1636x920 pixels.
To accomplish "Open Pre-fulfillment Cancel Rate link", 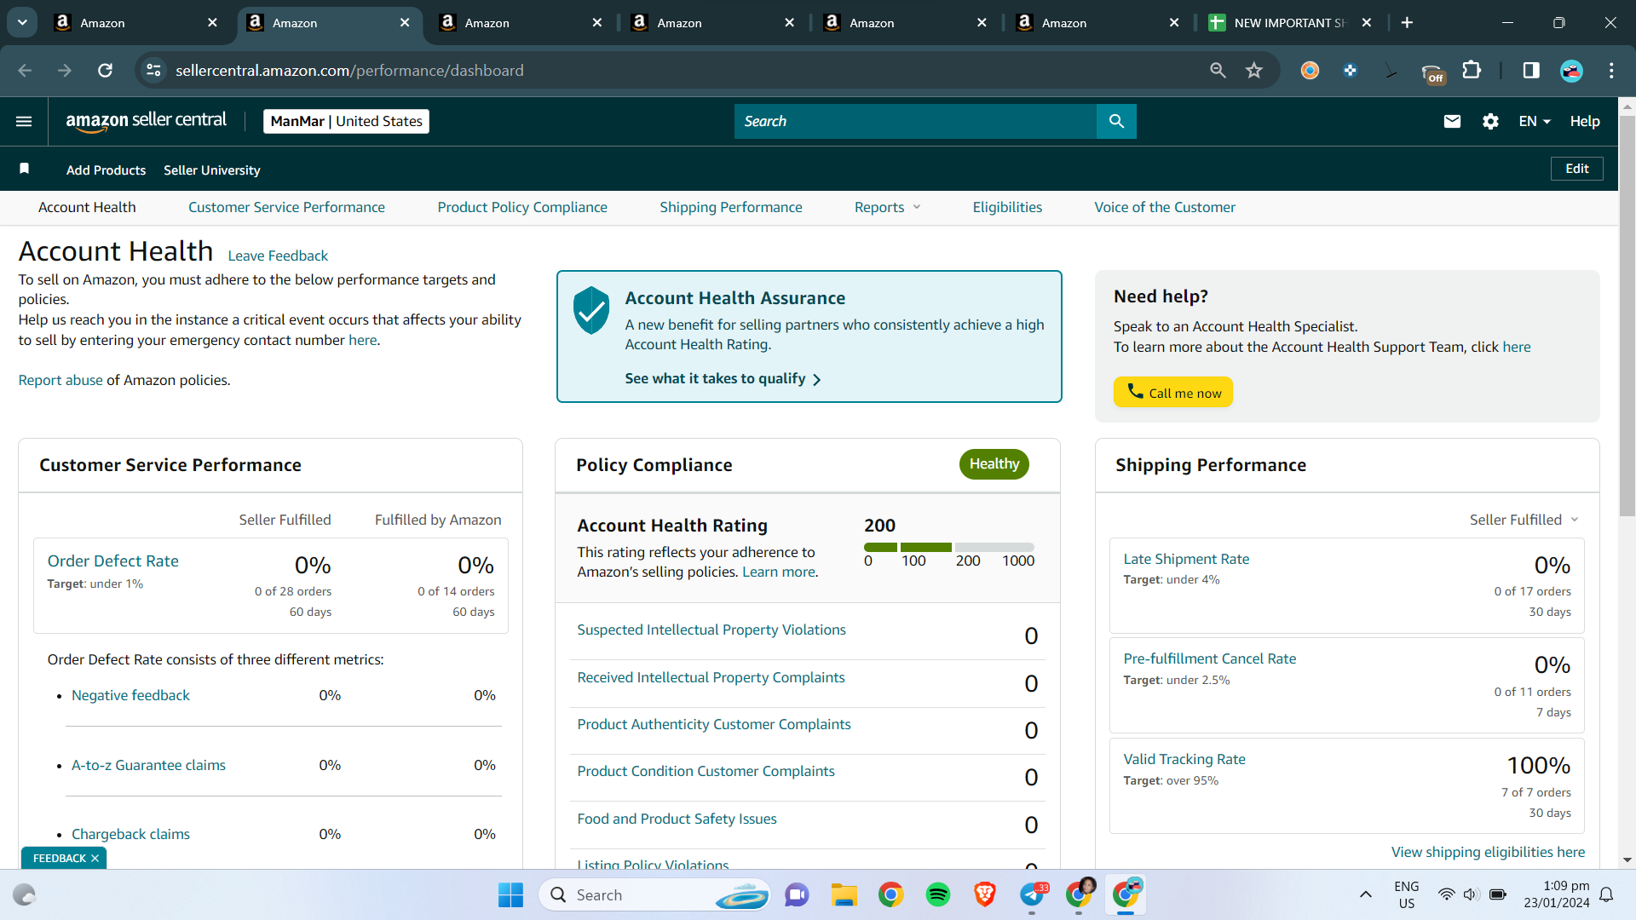I will click(x=1209, y=658).
